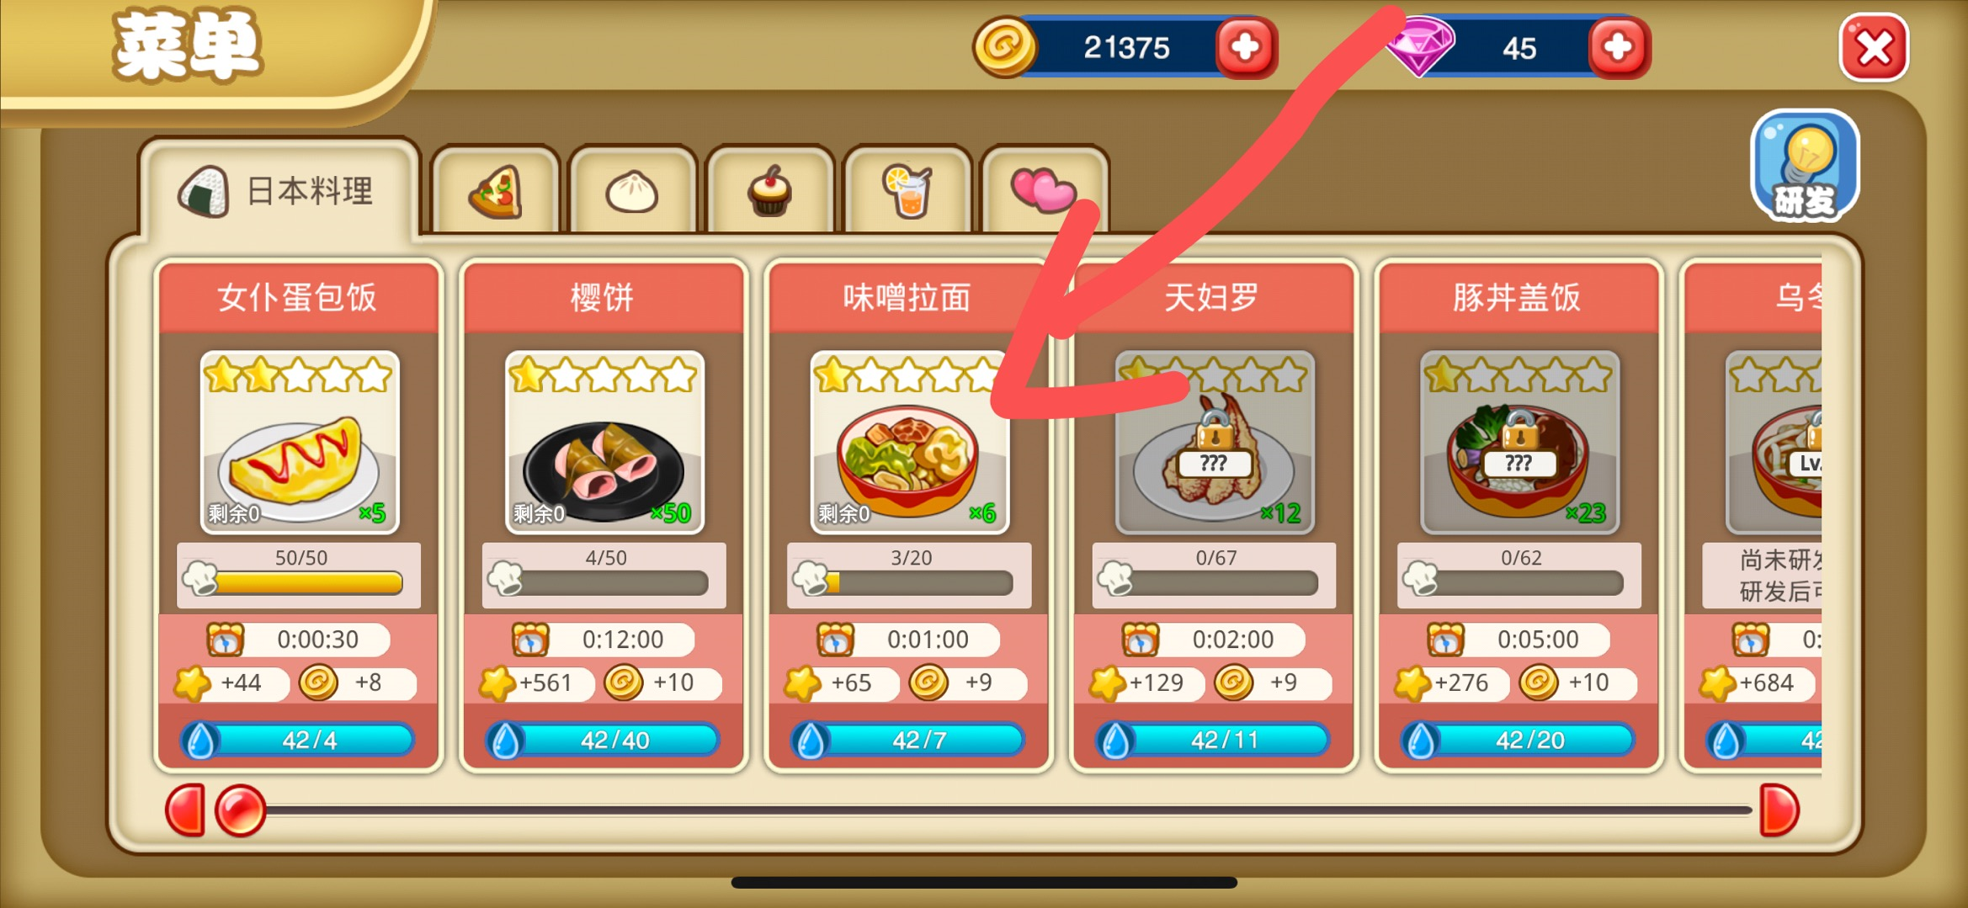Open the pink hearts favorites tab
The image size is (1968, 908).
tap(1045, 191)
